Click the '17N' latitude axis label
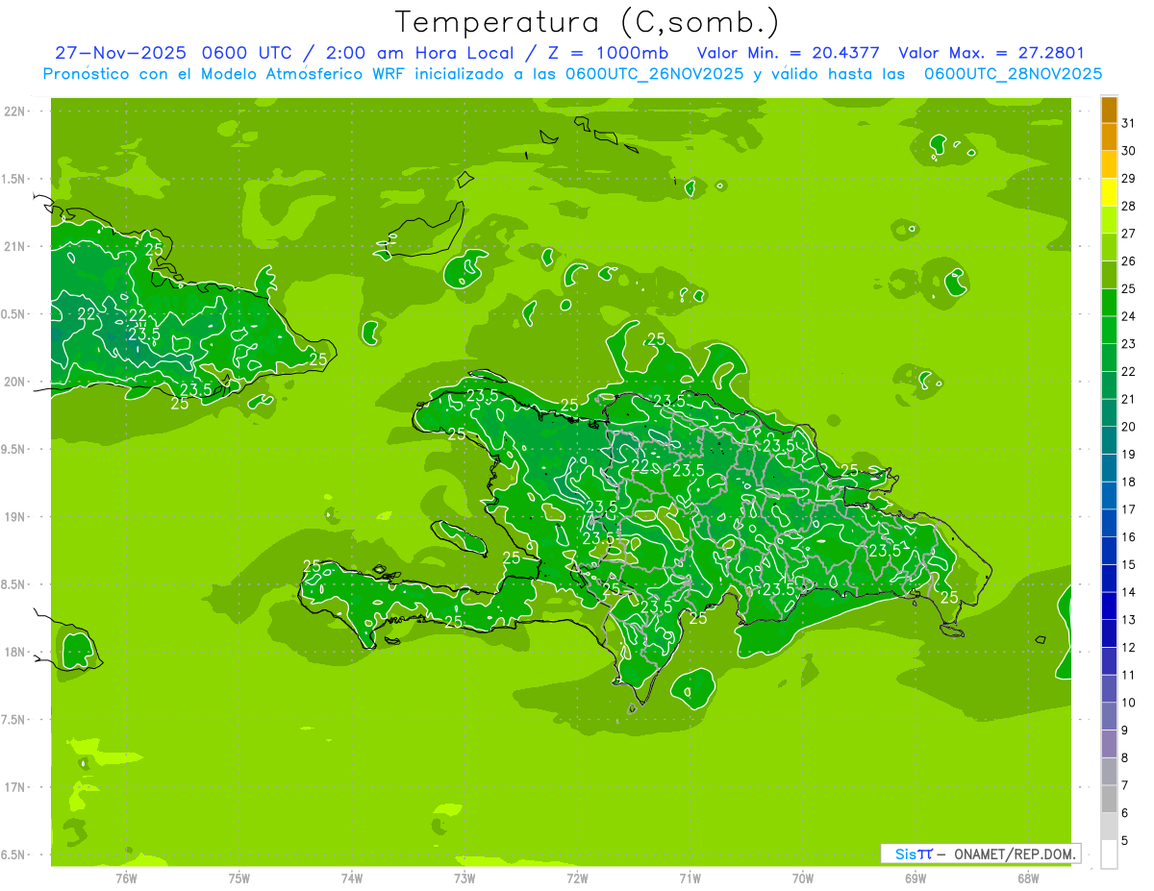Image resolution: width=1154 pixels, height=891 pixels. 15,787
